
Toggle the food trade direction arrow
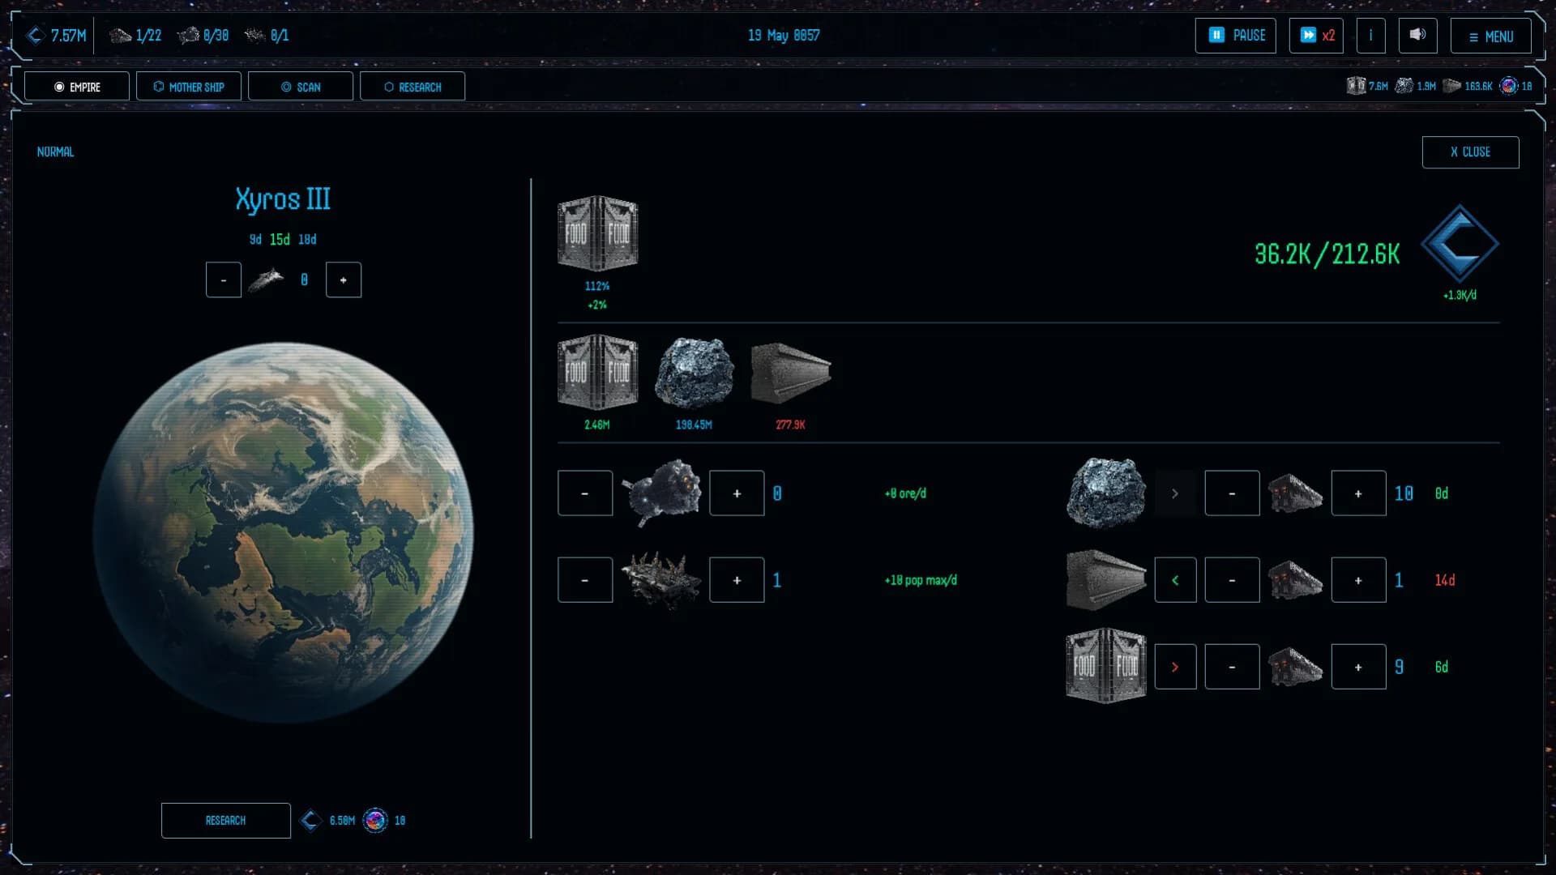(1175, 667)
